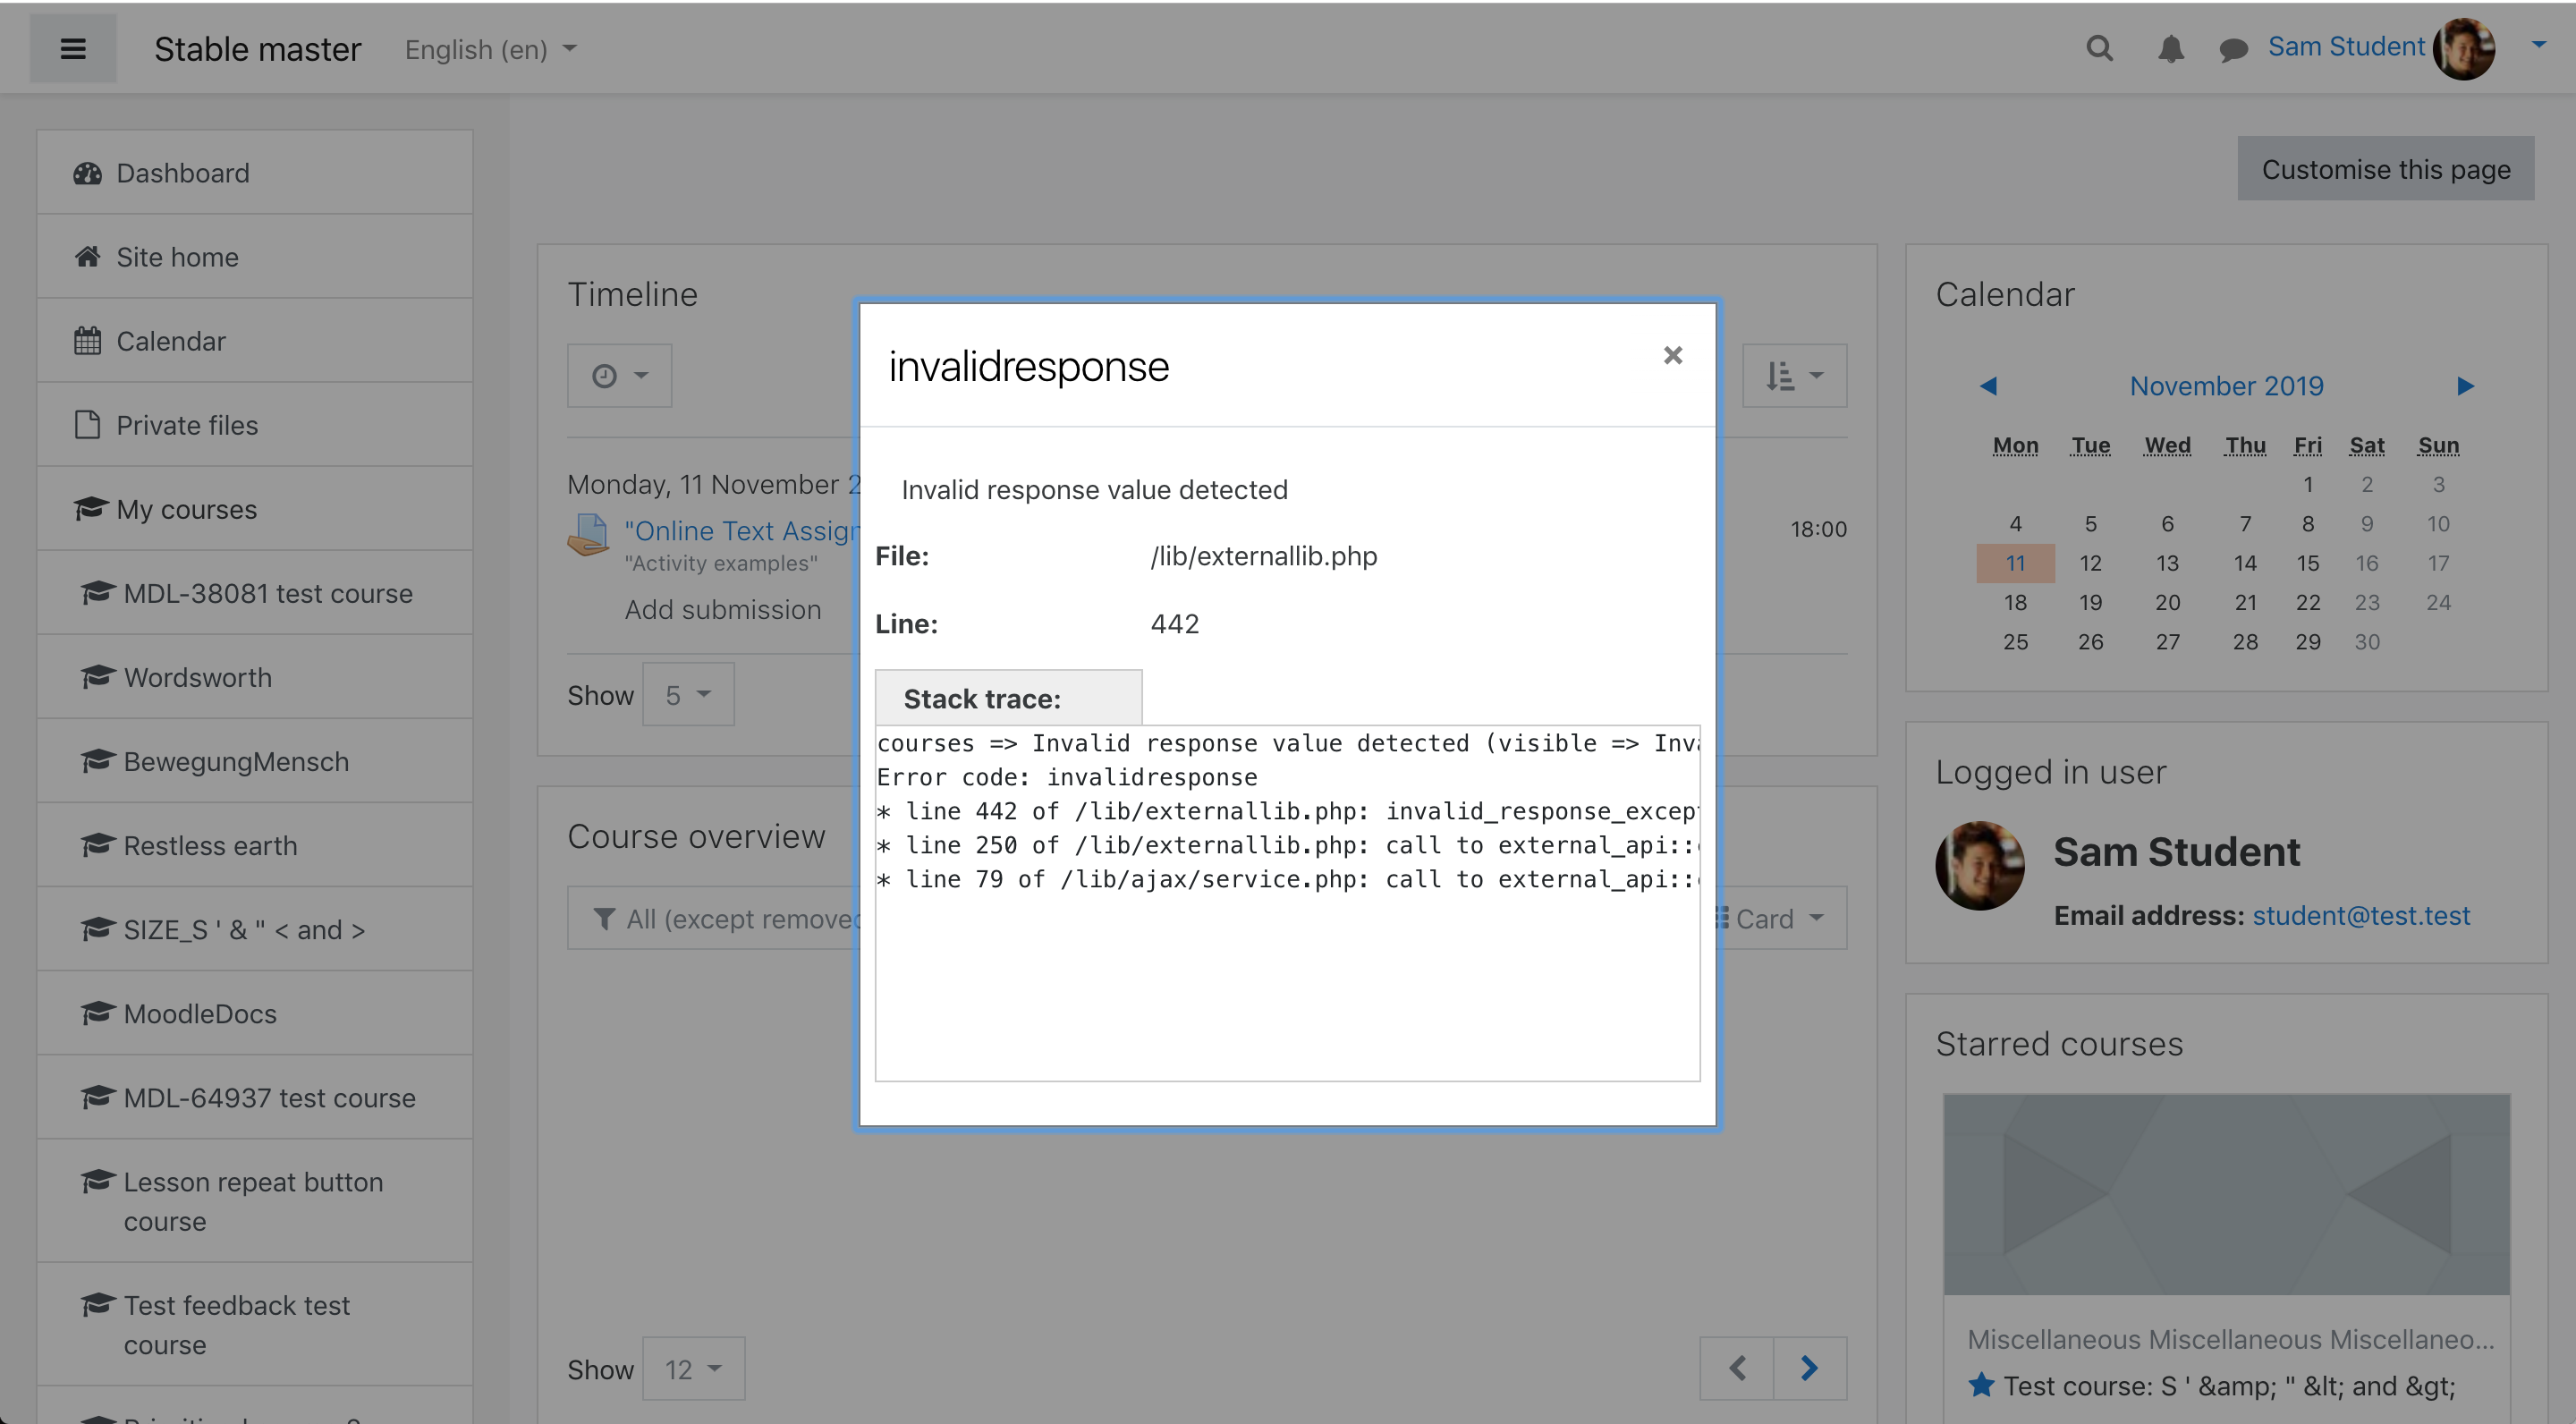Click the Wordsworth graduation cap icon
Screen dimensions: 2576x1424
point(97,676)
